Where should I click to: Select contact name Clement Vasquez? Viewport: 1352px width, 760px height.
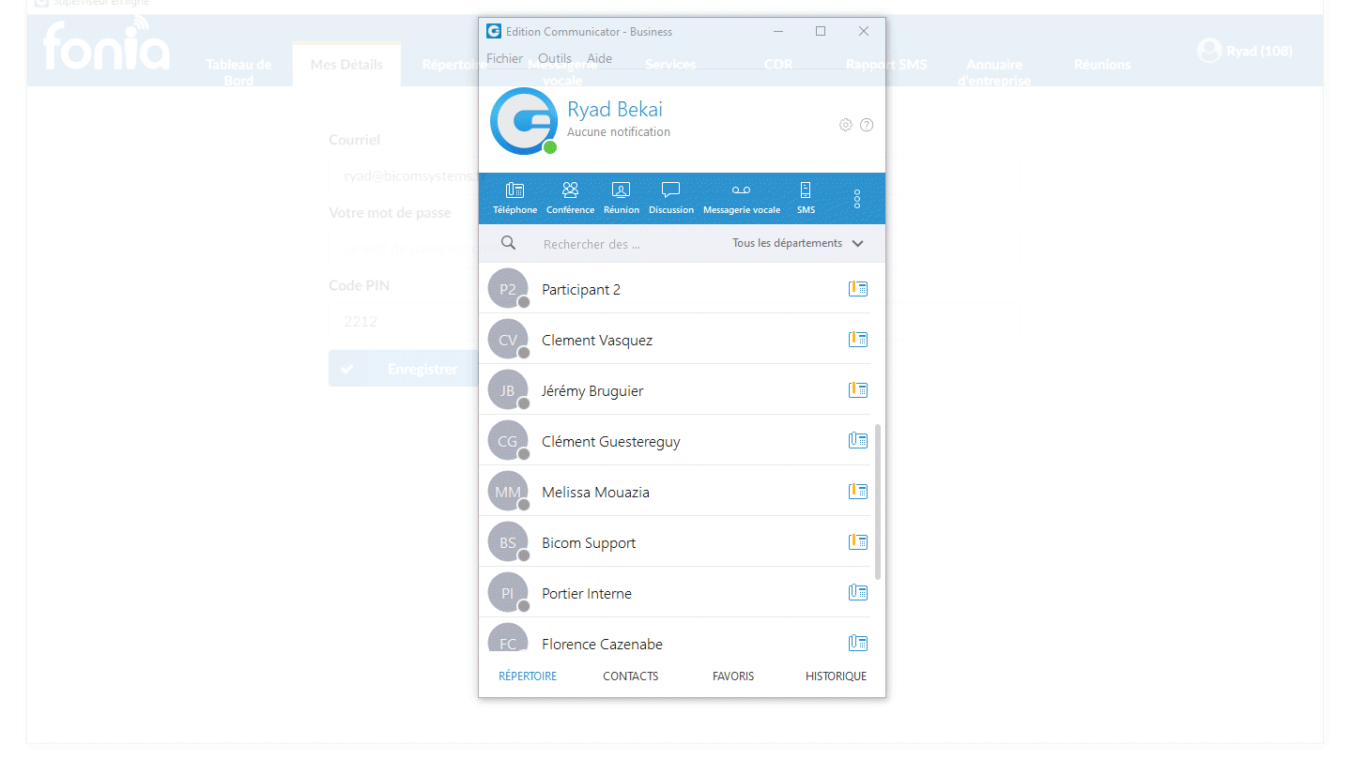597,341
